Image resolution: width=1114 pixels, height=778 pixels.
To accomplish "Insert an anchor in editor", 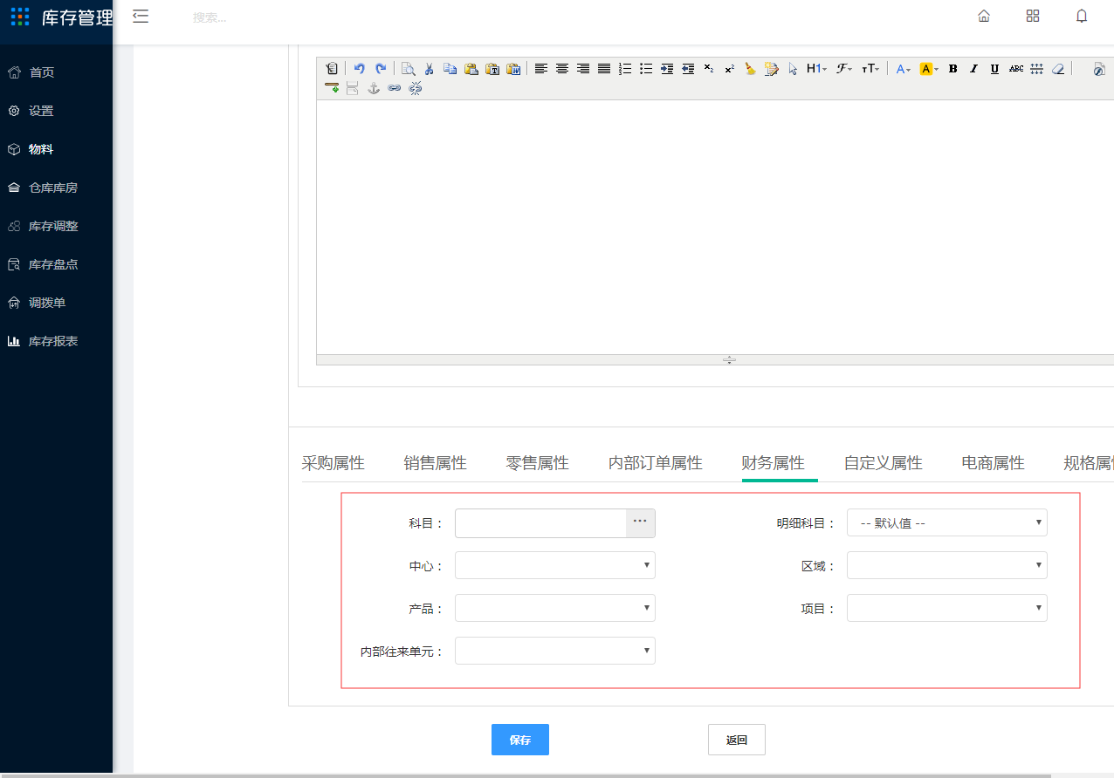I will tap(374, 88).
